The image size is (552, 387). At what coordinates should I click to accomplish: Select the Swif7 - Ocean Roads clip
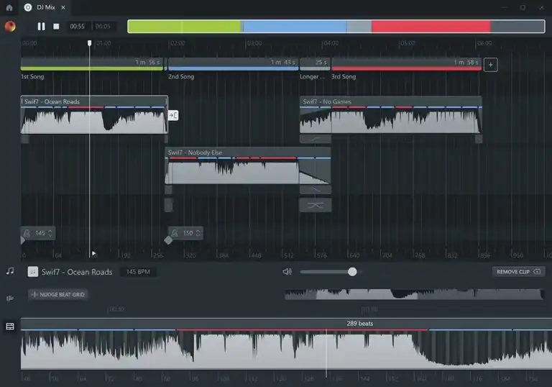[94, 114]
